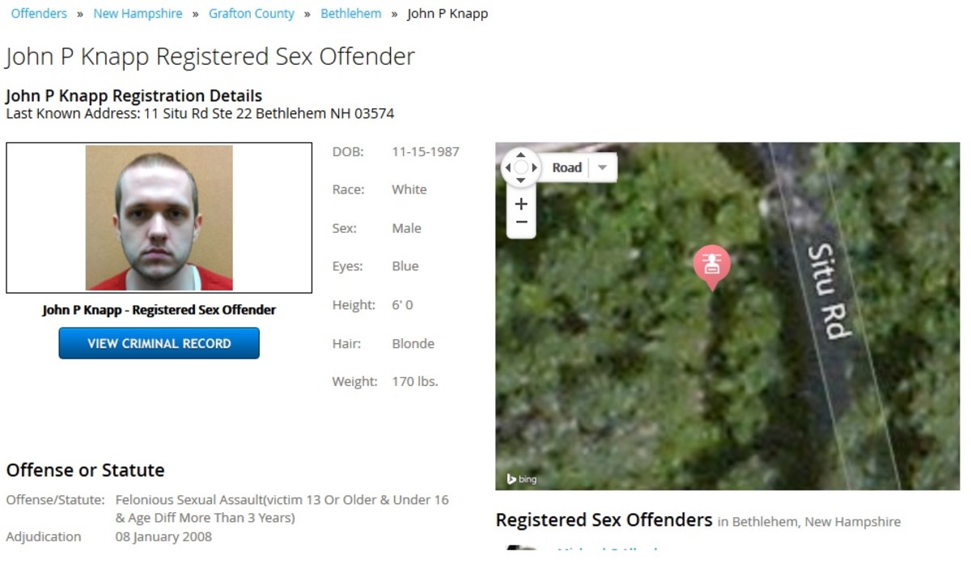Go to New Hampshire breadcrumb link
This screenshot has height=568, width=971.
(x=138, y=14)
